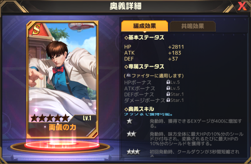251x164 pixels.
Task: Click the 奥義スキル section header
Action: 139,109
